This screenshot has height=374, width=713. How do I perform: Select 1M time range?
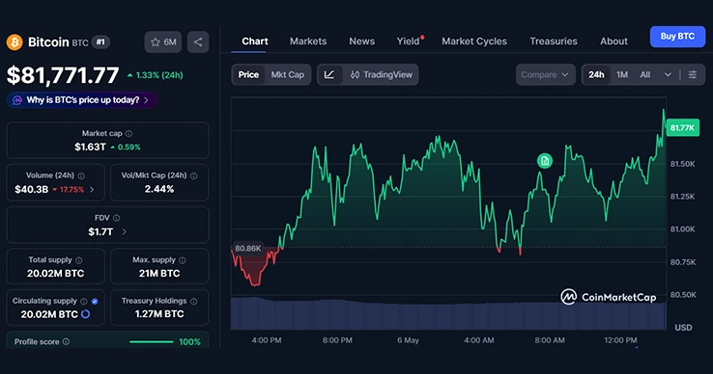point(622,75)
